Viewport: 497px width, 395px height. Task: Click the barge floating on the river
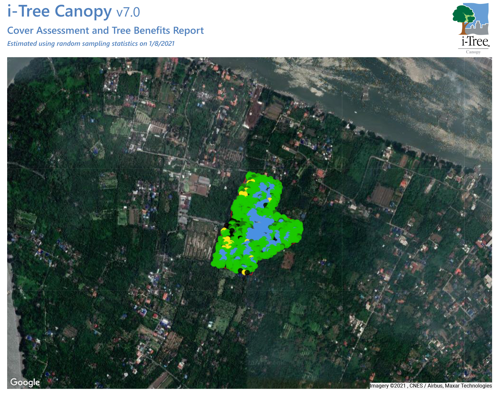365,93
